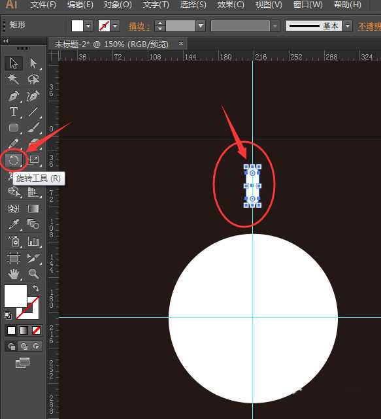Image resolution: width=381 pixels, height=419 pixels.
Task: Select the Zoom magnifier tool
Action: tap(33, 274)
